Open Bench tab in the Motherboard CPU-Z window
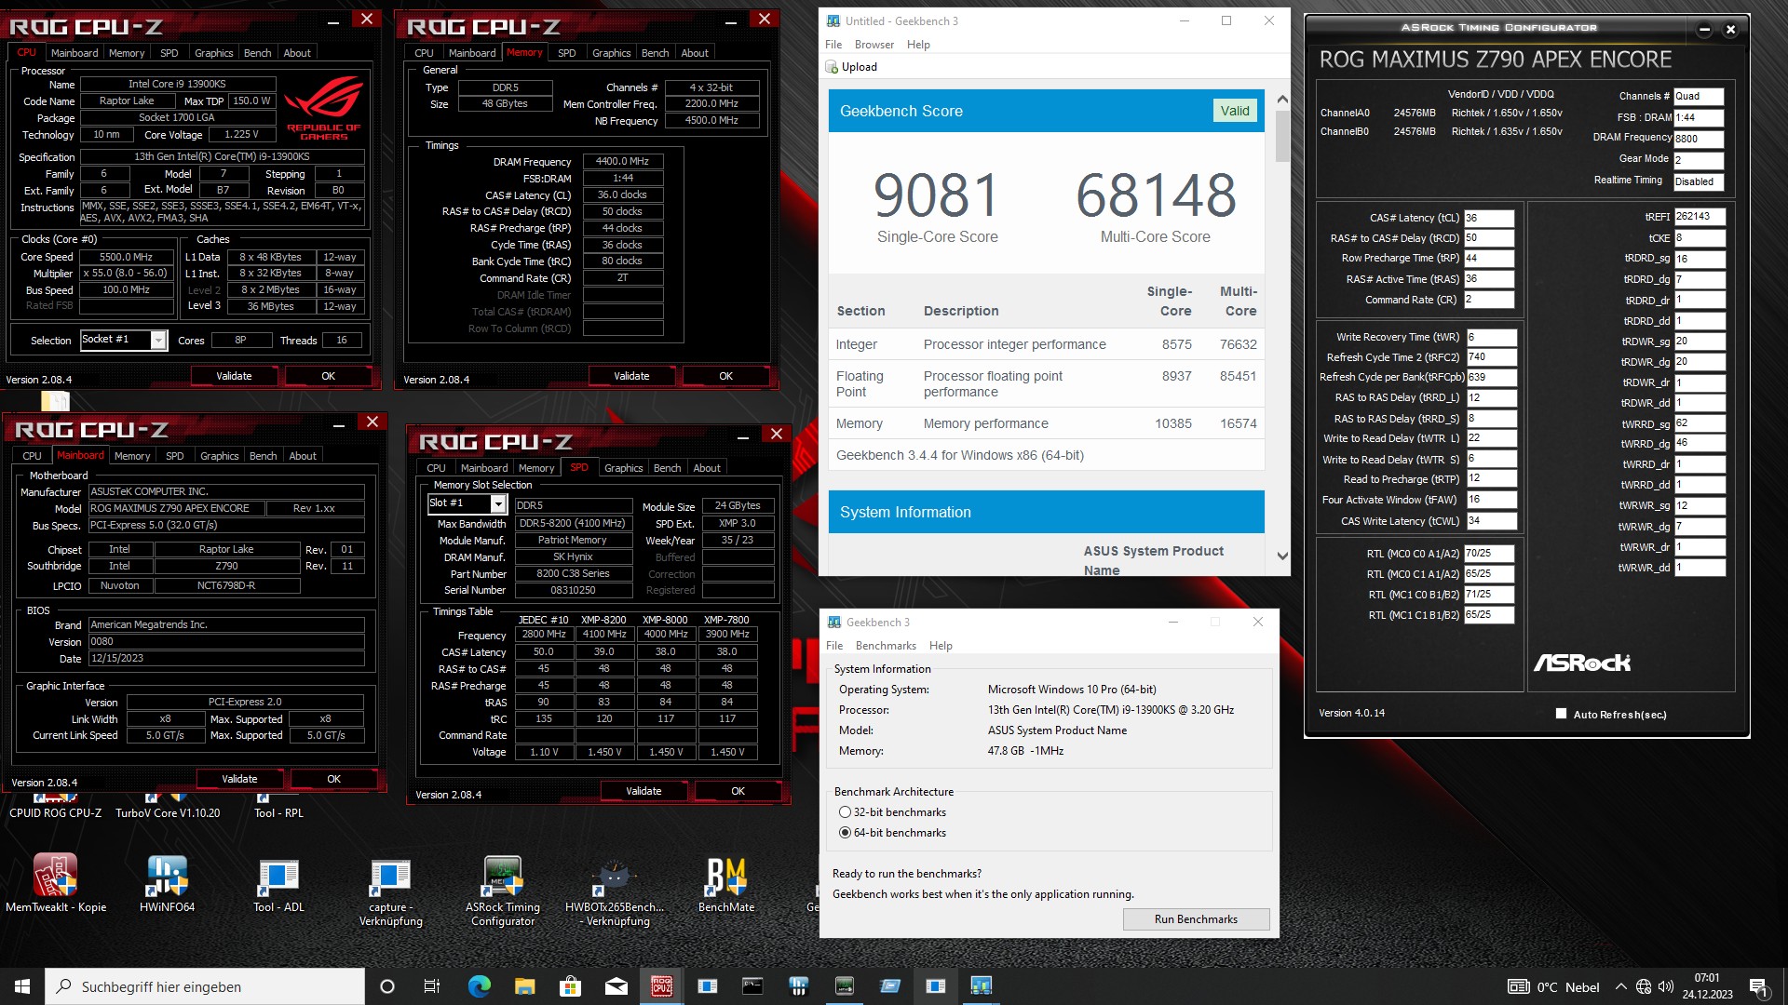 coord(264,456)
